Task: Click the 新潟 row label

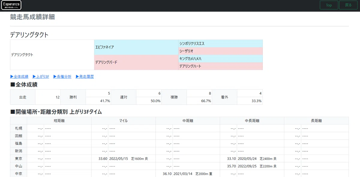Action: coord(19,151)
